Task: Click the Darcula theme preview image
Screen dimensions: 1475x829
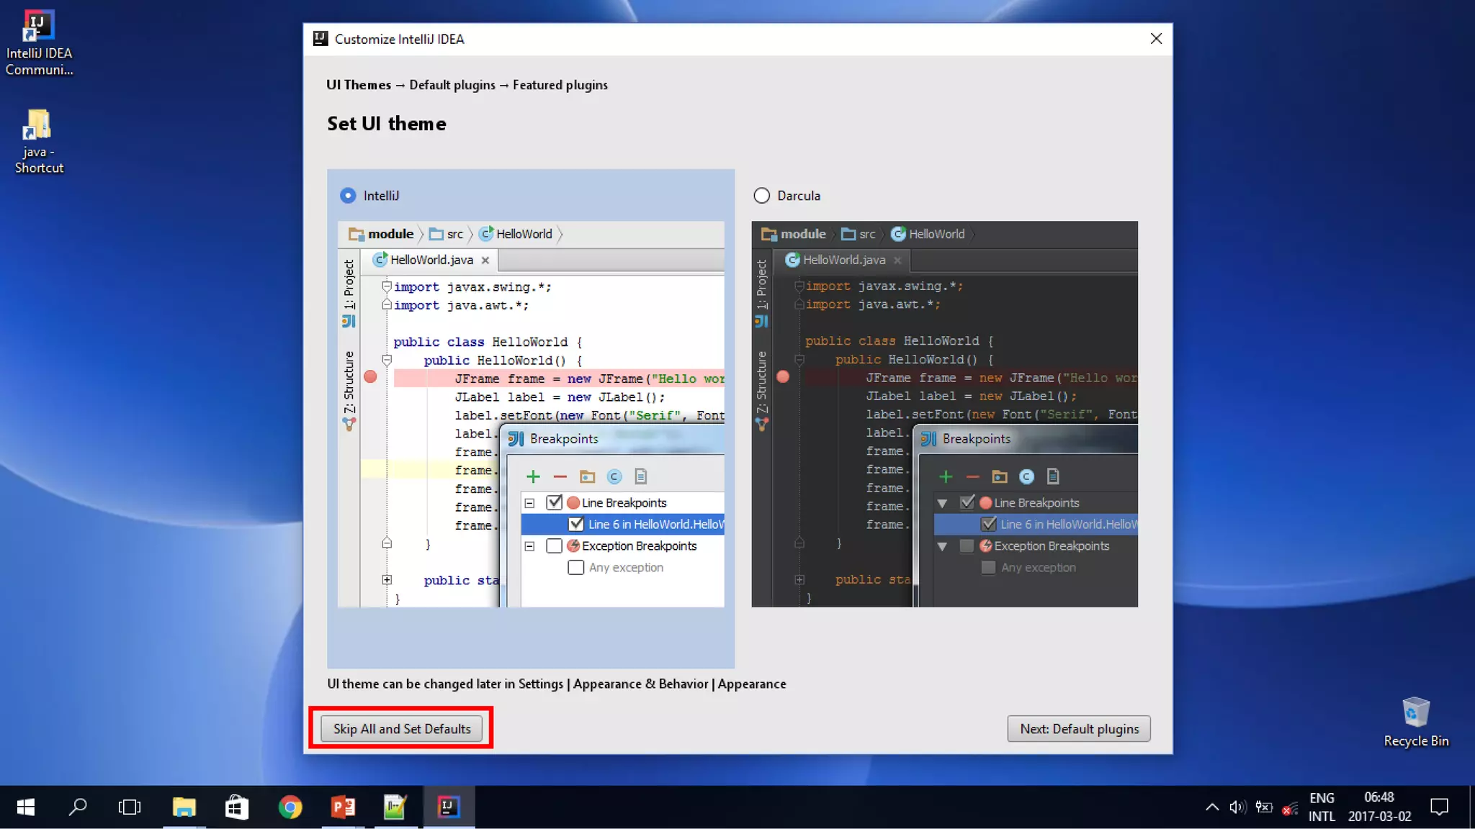Action: click(944, 414)
